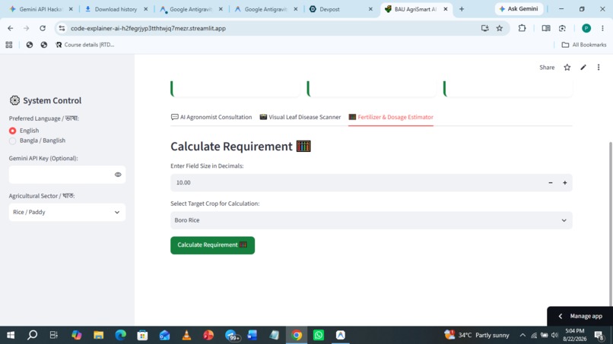Click the Chrome profile avatar
This screenshot has height=344, width=613.
586,28
